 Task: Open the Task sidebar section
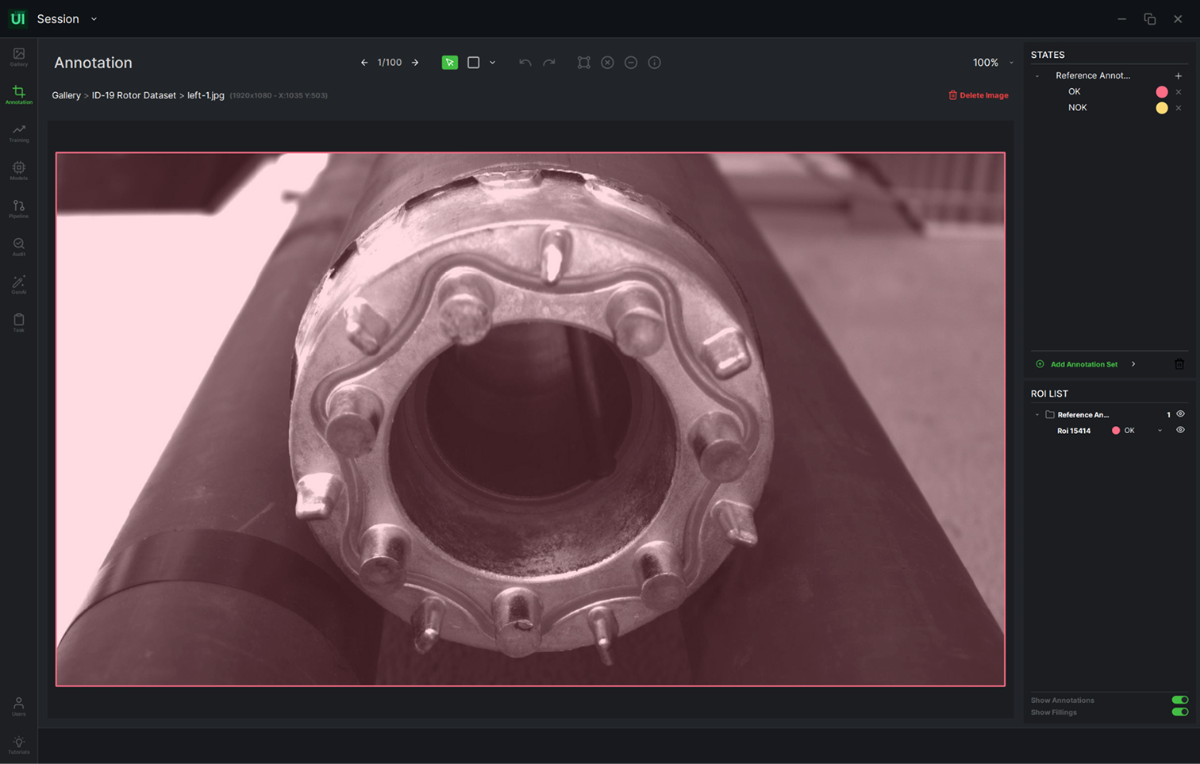pos(18,323)
